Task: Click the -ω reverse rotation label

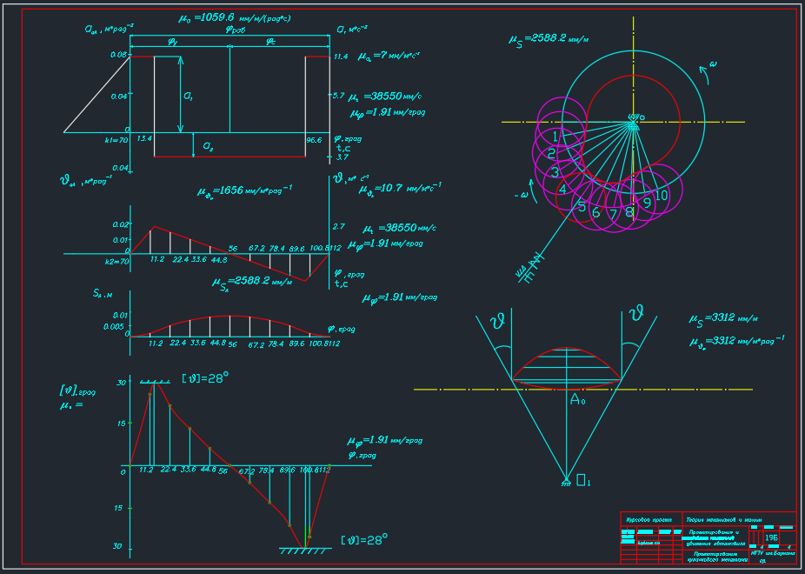Action: coord(521,195)
